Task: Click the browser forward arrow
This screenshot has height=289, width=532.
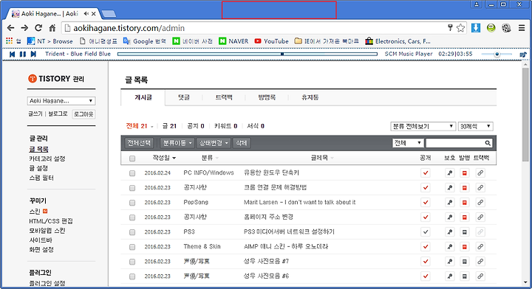Action: click(x=24, y=28)
